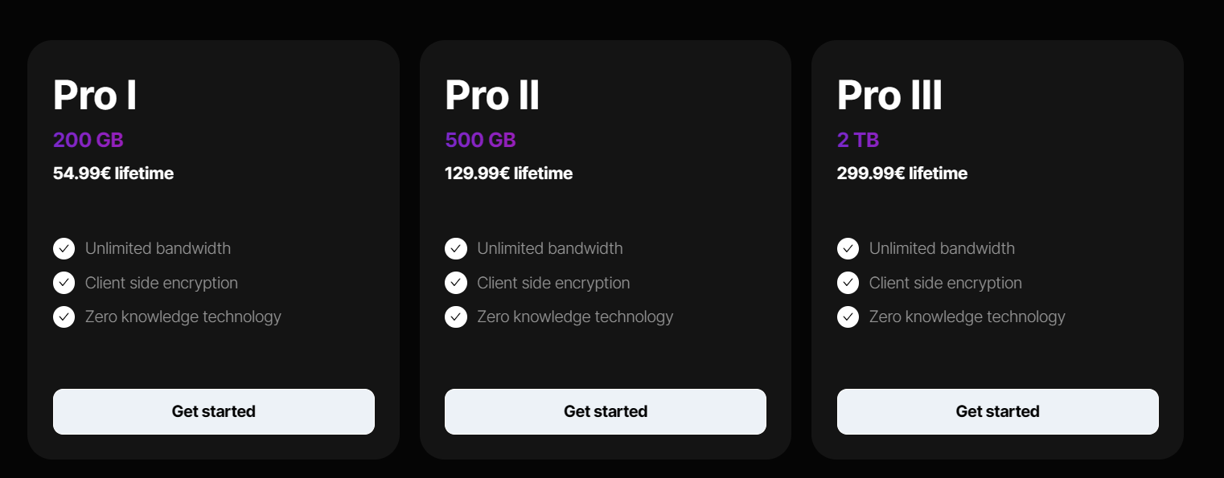Click Pro III Zero knowledge technology checkmark
This screenshot has height=478, width=1224.
[848, 317]
